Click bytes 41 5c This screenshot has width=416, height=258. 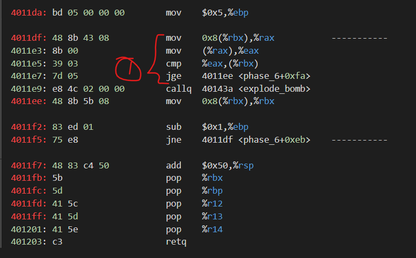point(65,203)
